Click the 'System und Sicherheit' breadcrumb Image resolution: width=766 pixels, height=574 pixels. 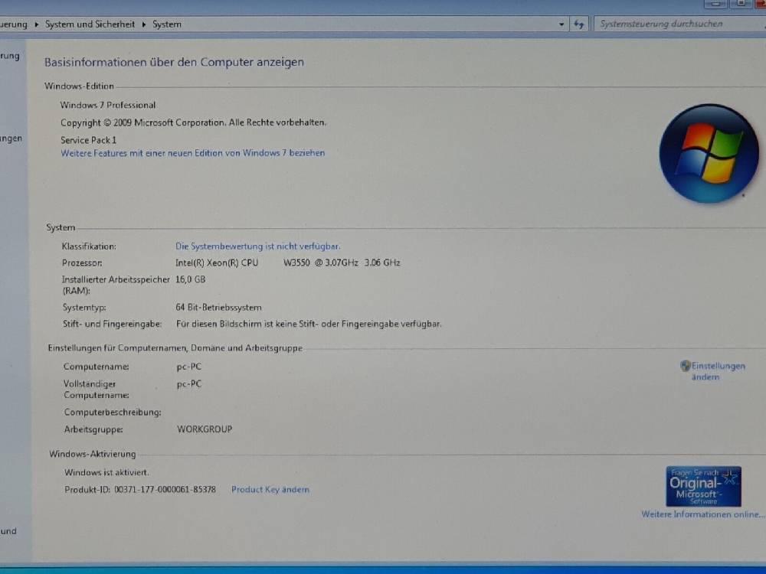90,24
